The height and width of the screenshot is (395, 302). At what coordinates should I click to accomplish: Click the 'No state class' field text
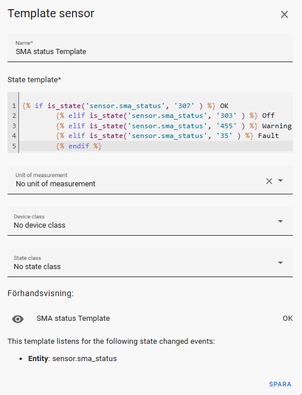pos(37,267)
